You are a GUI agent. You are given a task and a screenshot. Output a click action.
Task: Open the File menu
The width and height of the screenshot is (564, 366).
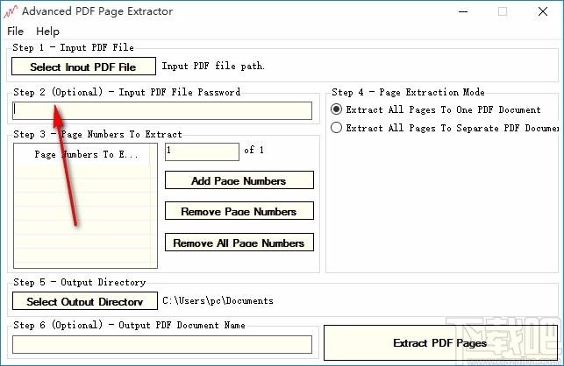tap(15, 32)
